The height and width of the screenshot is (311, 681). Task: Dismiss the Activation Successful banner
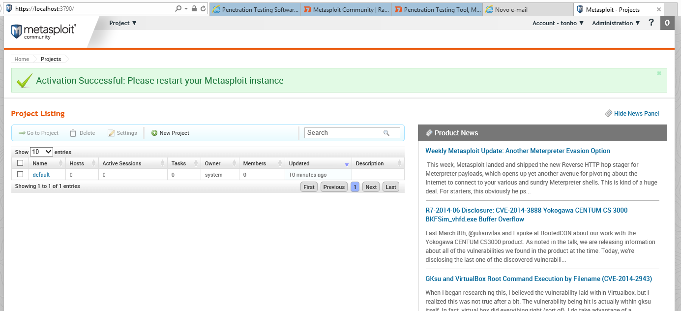pyautogui.click(x=659, y=73)
